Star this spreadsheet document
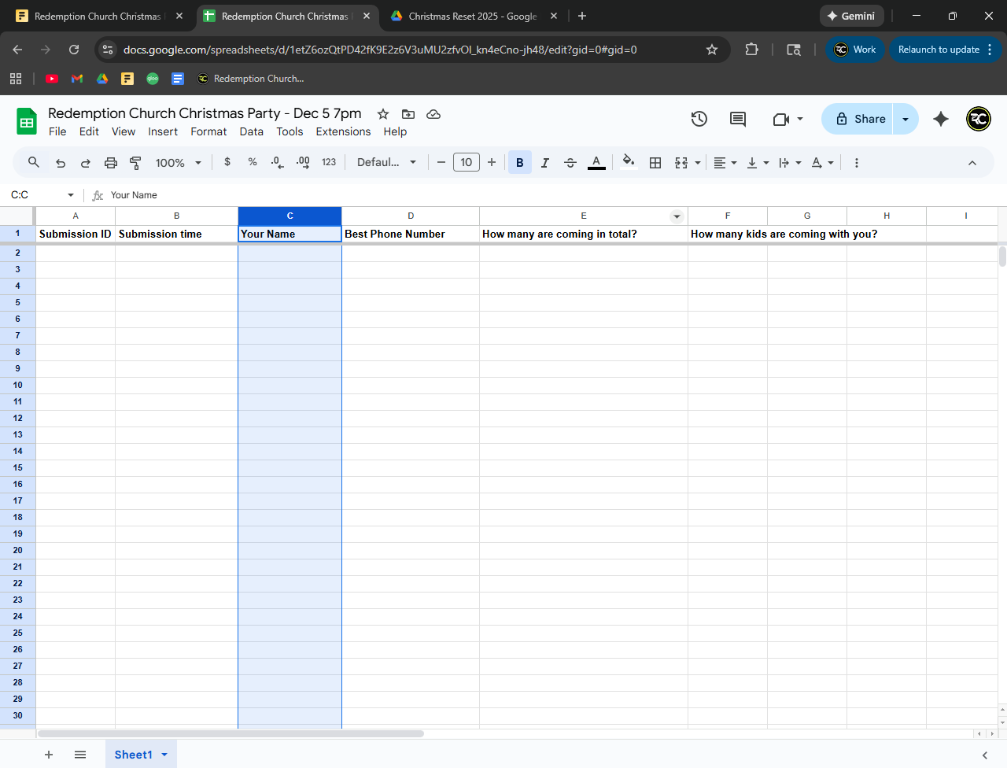This screenshot has width=1007, height=768. coord(383,114)
